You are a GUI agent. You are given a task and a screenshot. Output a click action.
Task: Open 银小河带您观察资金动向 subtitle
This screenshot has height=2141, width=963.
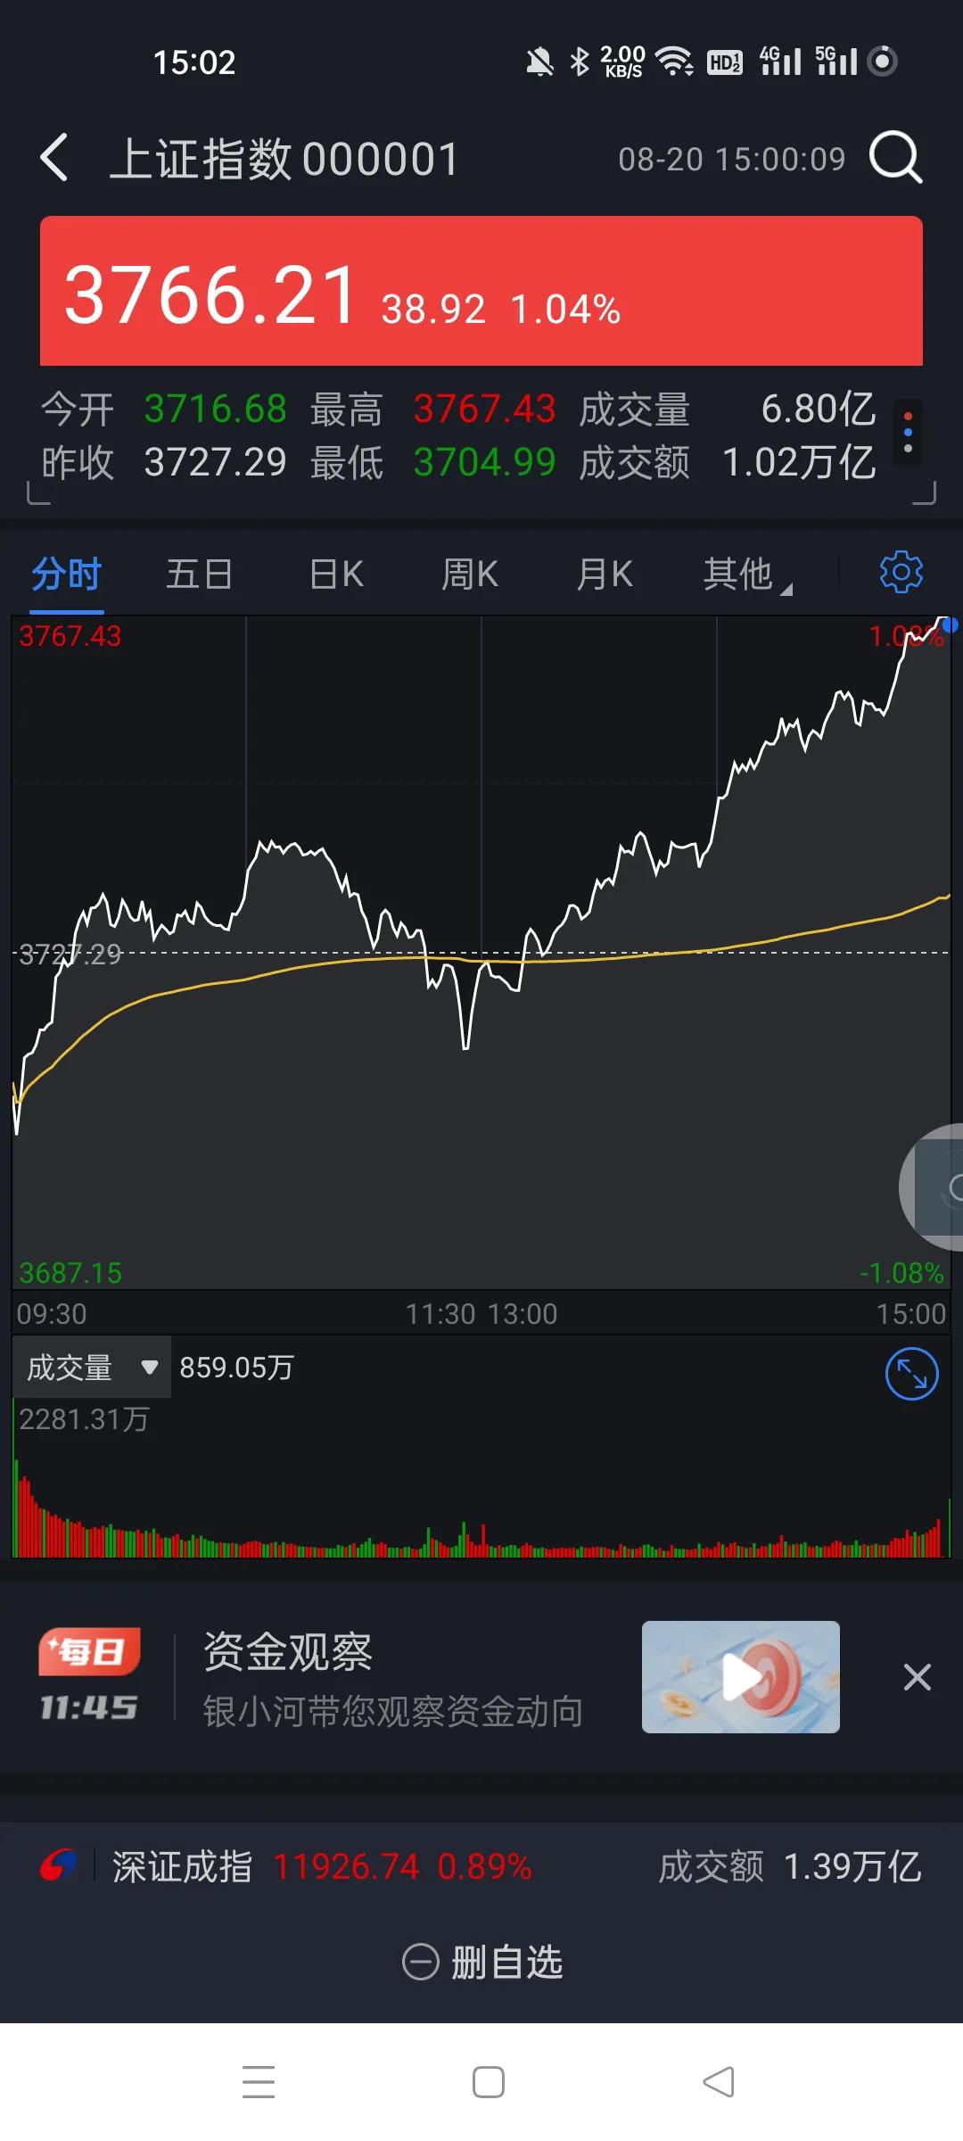pyautogui.click(x=393, y=1712)
